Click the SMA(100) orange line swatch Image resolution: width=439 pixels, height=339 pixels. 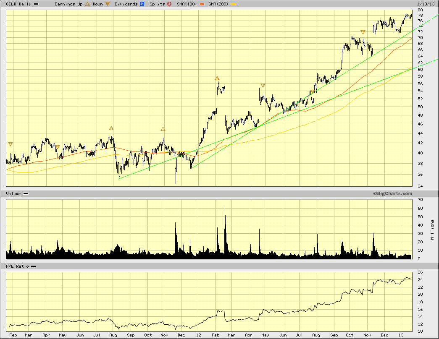tap(202, 4)
